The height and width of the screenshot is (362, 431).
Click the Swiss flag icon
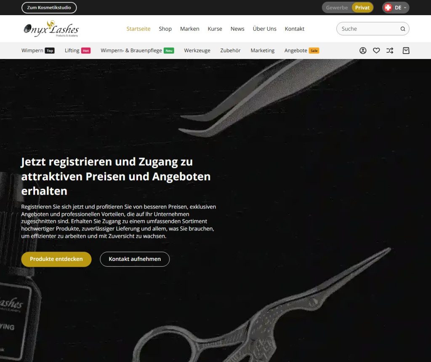pyautogui.click(x=388, y=8)
